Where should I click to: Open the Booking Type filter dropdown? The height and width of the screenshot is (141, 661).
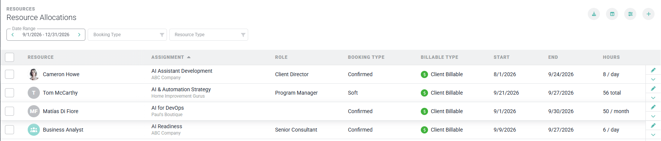(127, 35)
